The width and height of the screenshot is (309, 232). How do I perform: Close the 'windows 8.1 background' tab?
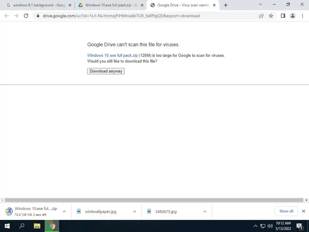[70, 5]
